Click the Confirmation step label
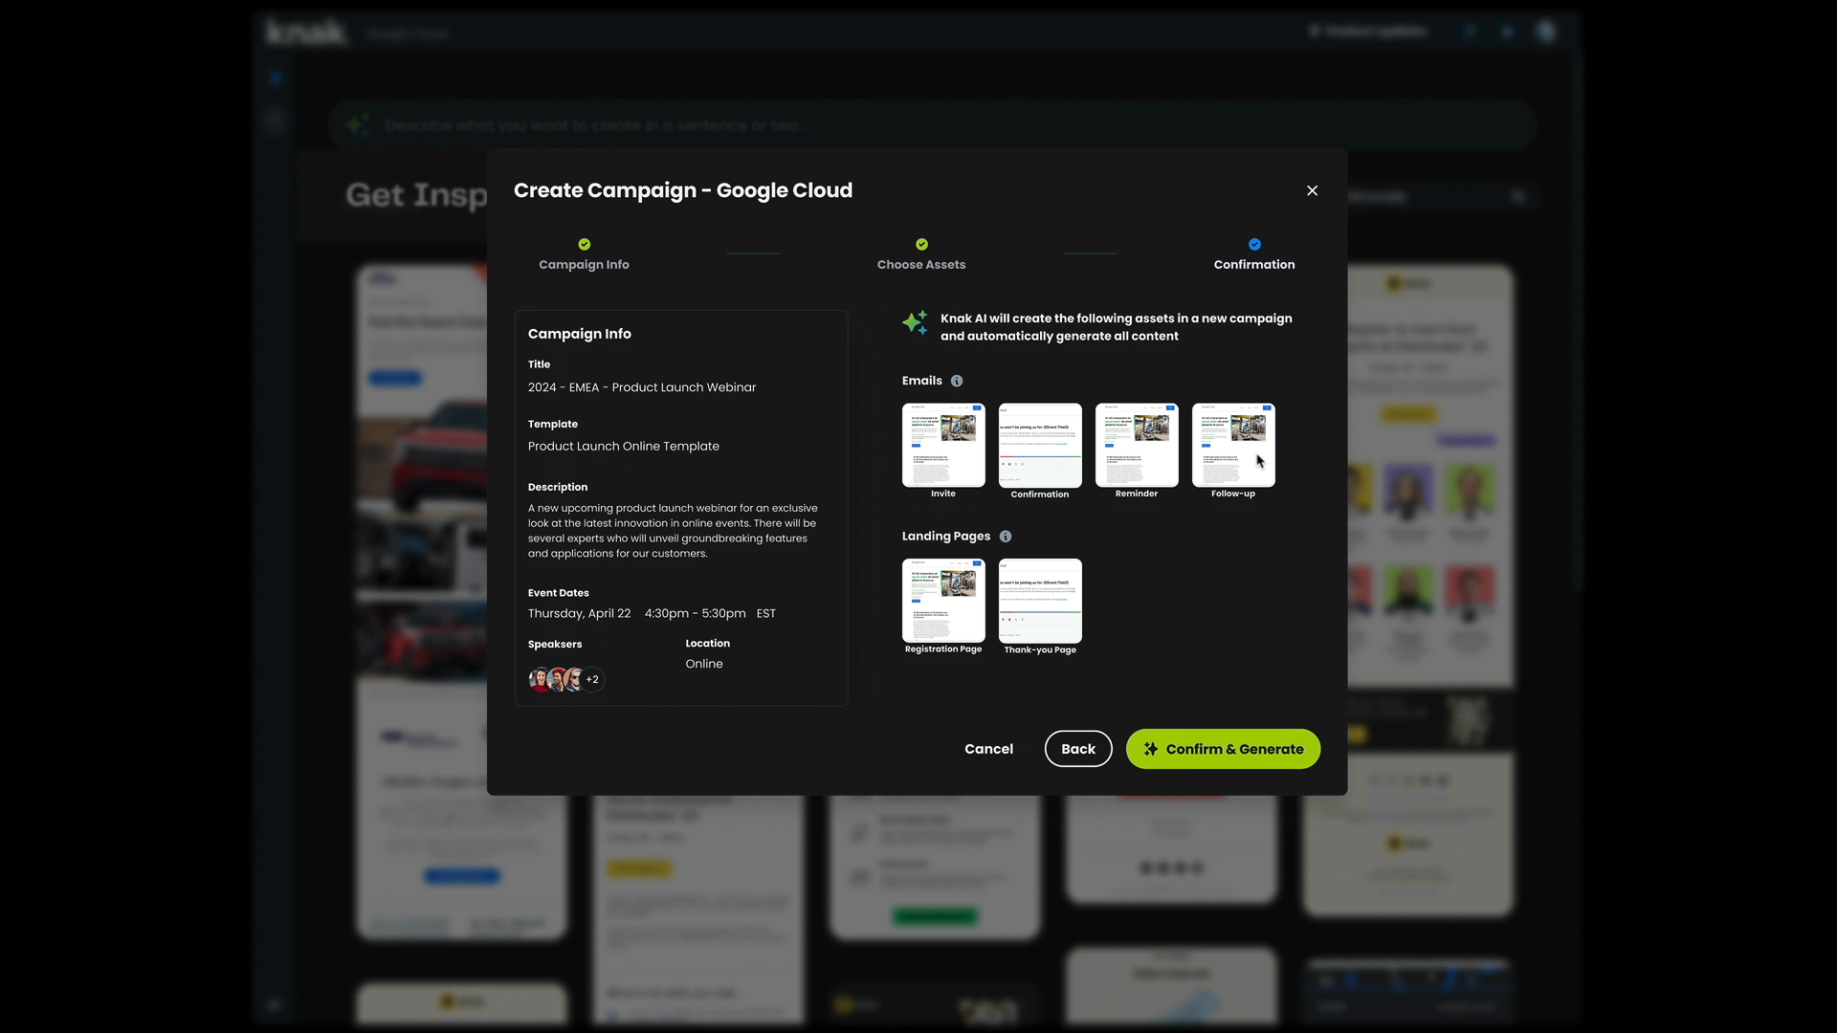 (1254, 265)
